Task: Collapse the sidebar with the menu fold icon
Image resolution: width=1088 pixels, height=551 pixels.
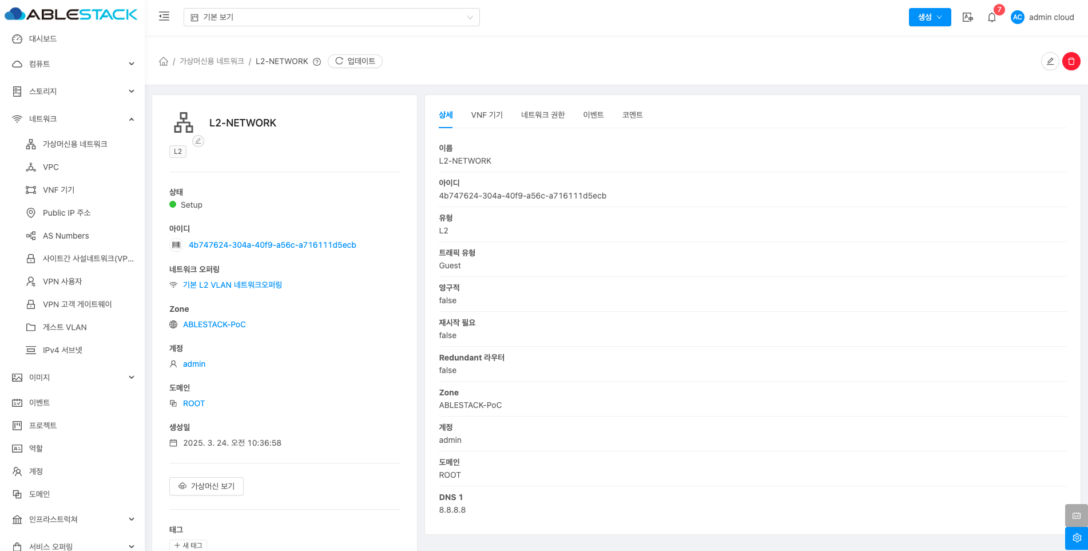Action: pos(164,17)
